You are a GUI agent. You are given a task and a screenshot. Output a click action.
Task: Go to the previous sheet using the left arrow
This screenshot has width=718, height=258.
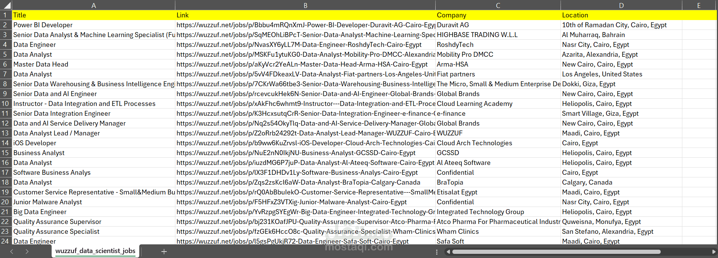[12, 252]
